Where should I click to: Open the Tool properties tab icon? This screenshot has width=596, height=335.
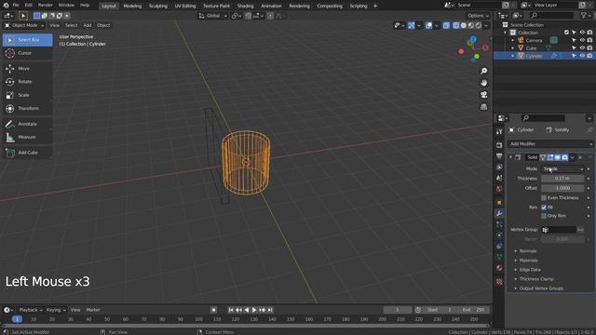tap(499, 131)
